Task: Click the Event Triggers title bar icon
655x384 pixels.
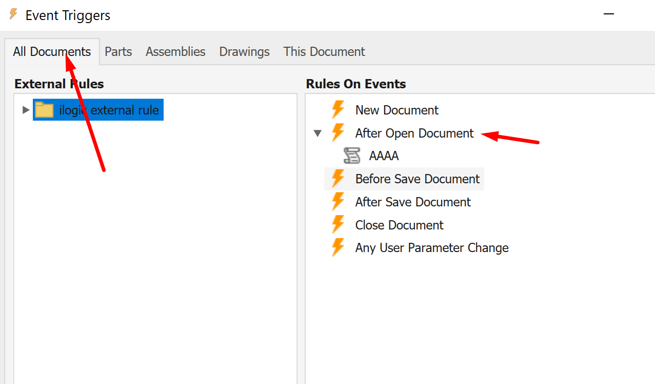Action: [14, 15]
